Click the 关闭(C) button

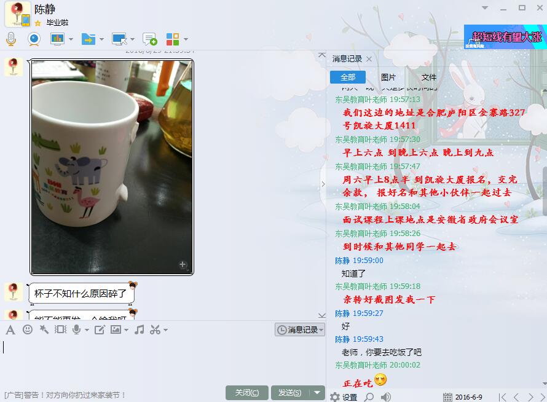(247, 393)
